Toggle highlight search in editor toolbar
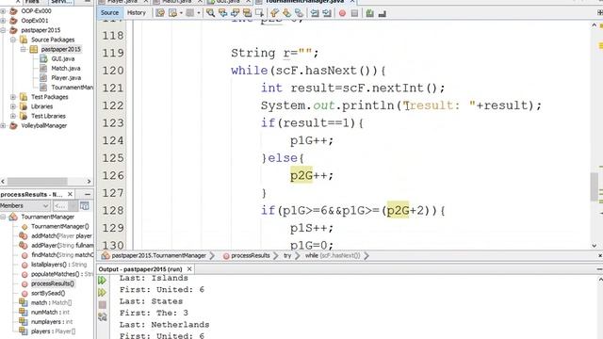The width and height of the screenshot is (603, 339). tap(247, 13)
